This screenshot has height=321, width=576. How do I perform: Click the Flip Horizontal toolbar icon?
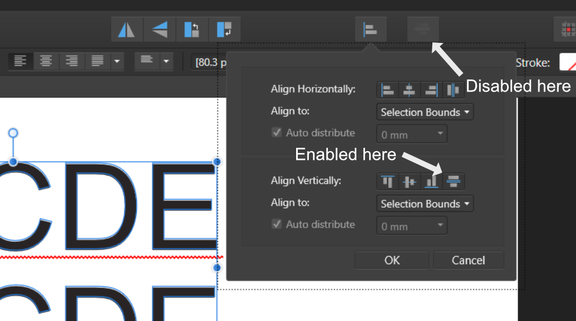pos(127,30)
